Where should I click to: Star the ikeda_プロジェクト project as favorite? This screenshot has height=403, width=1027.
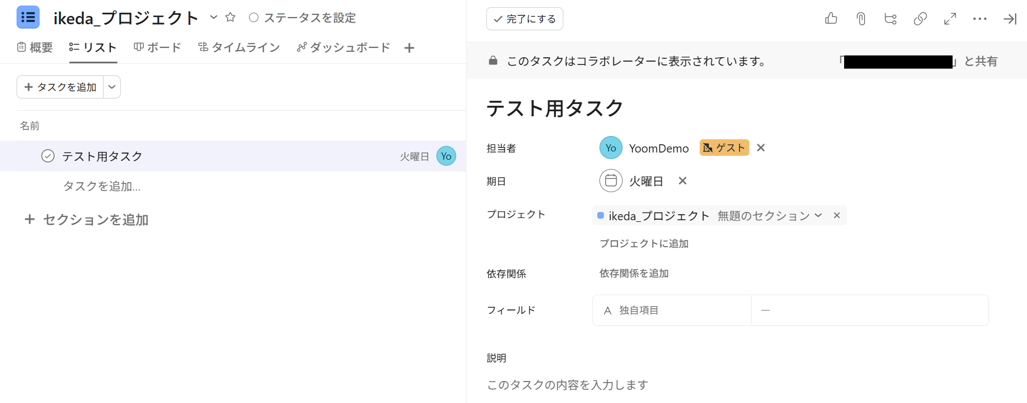pos(230,18)
